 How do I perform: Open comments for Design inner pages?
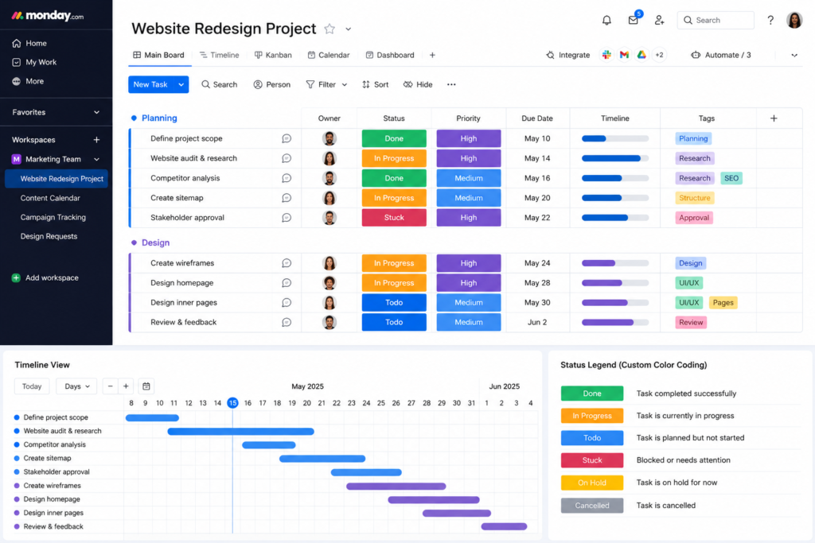(287, 303)
